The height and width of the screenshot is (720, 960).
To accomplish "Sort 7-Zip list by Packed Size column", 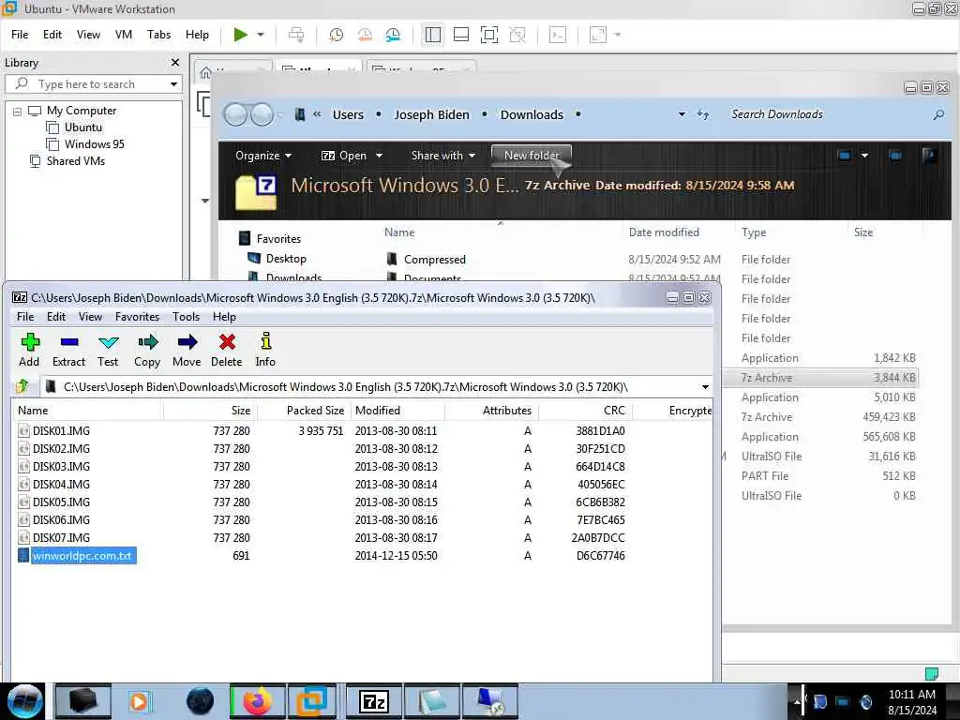I will click(x=315, y=411).
